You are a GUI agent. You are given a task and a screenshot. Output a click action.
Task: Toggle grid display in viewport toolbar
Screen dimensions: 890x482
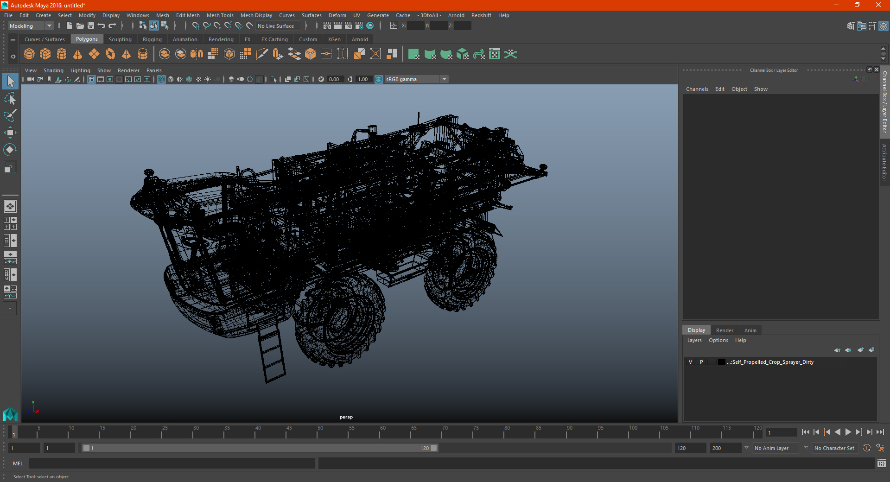(x=91, y=79)
